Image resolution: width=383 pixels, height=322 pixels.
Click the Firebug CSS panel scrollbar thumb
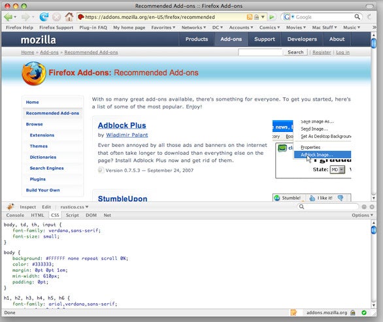click(374, 230)
